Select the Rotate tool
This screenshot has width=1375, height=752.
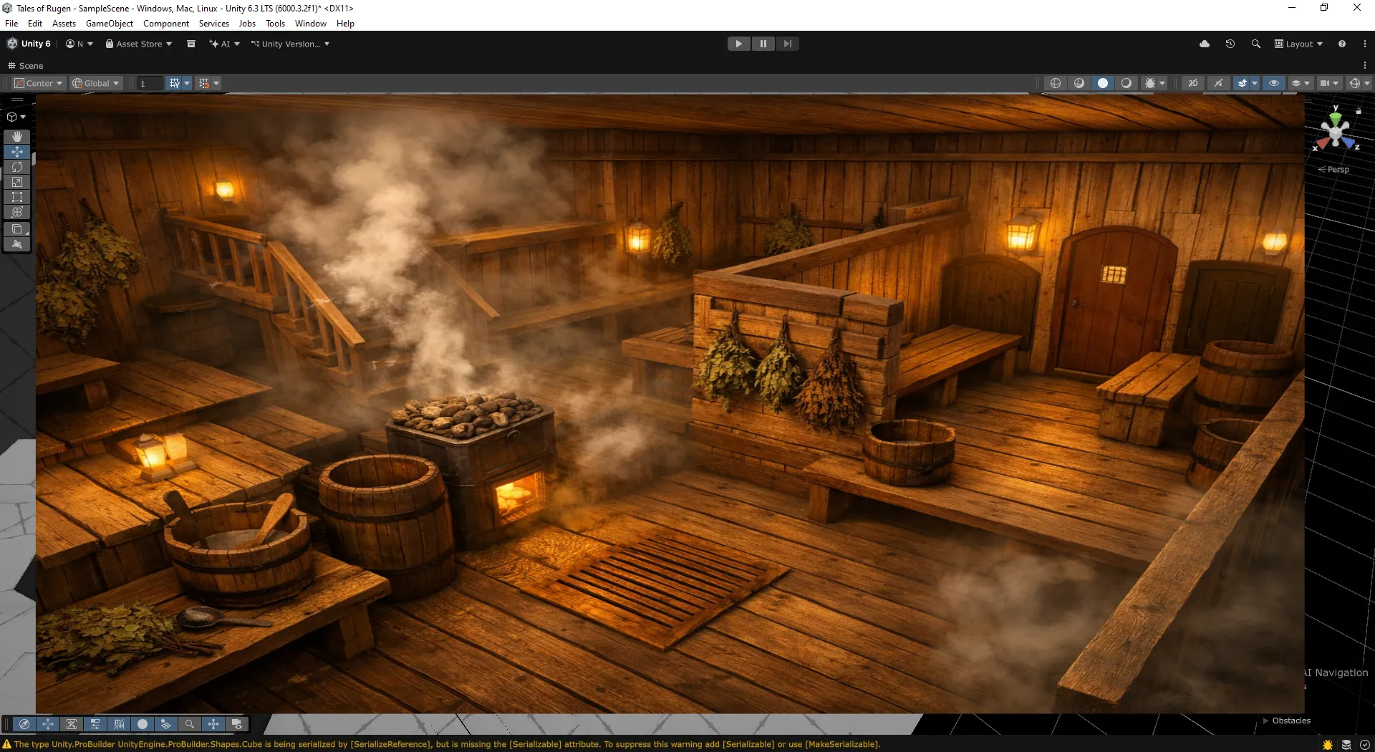(x=17, y=167)
